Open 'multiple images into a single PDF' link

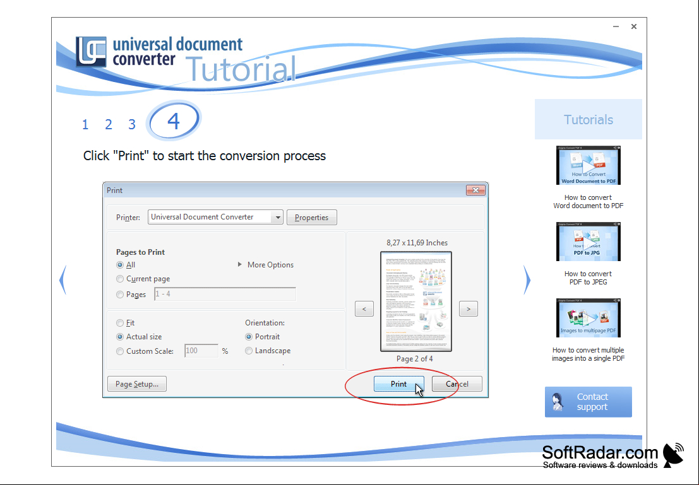click(x=588, y=354)
